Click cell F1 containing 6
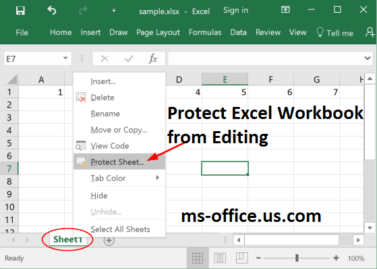This screenshot has width=377, height=269. click(x=271, y=92)
